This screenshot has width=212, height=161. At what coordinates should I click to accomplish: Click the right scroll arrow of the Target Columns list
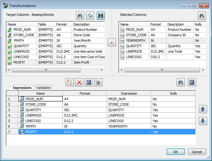tap(102, 70)
